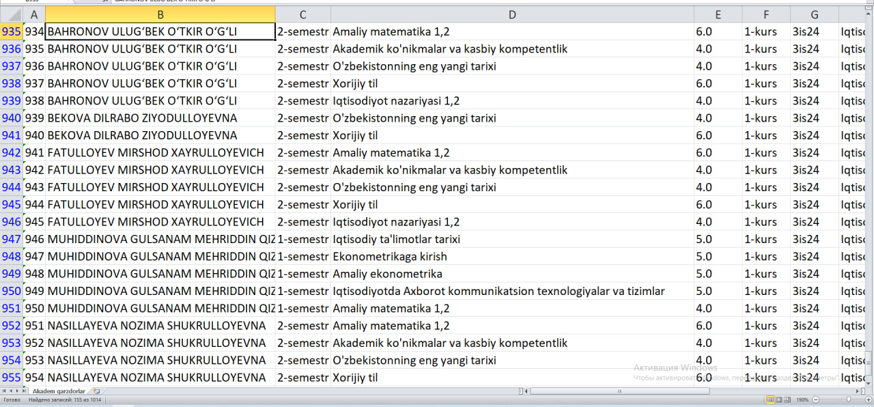The image size is (874, 407).
Task: Click cell with number 934
Action: (34, 31)
